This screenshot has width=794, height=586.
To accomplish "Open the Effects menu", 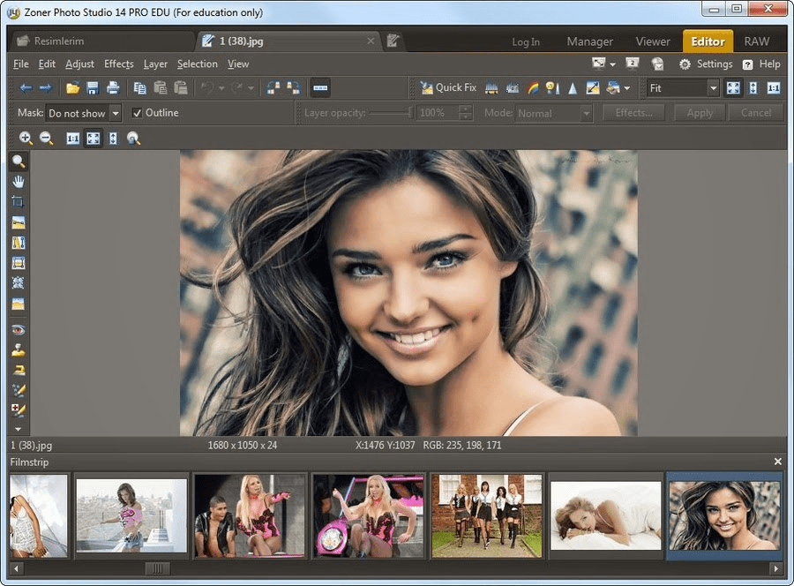I will (119, 64).
